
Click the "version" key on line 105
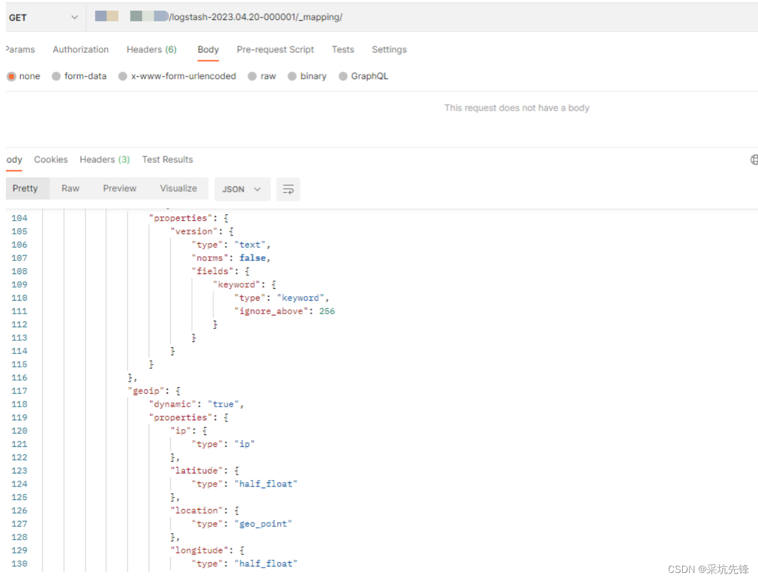pyautogui.click(x=194, y=231)
